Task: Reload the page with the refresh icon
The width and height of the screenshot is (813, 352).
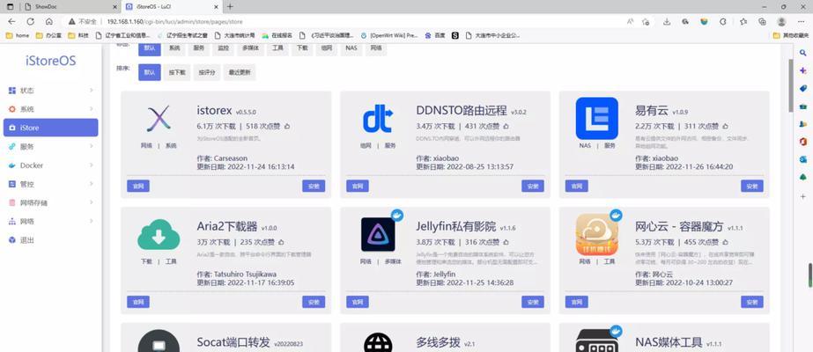Action: click(31, 21)
